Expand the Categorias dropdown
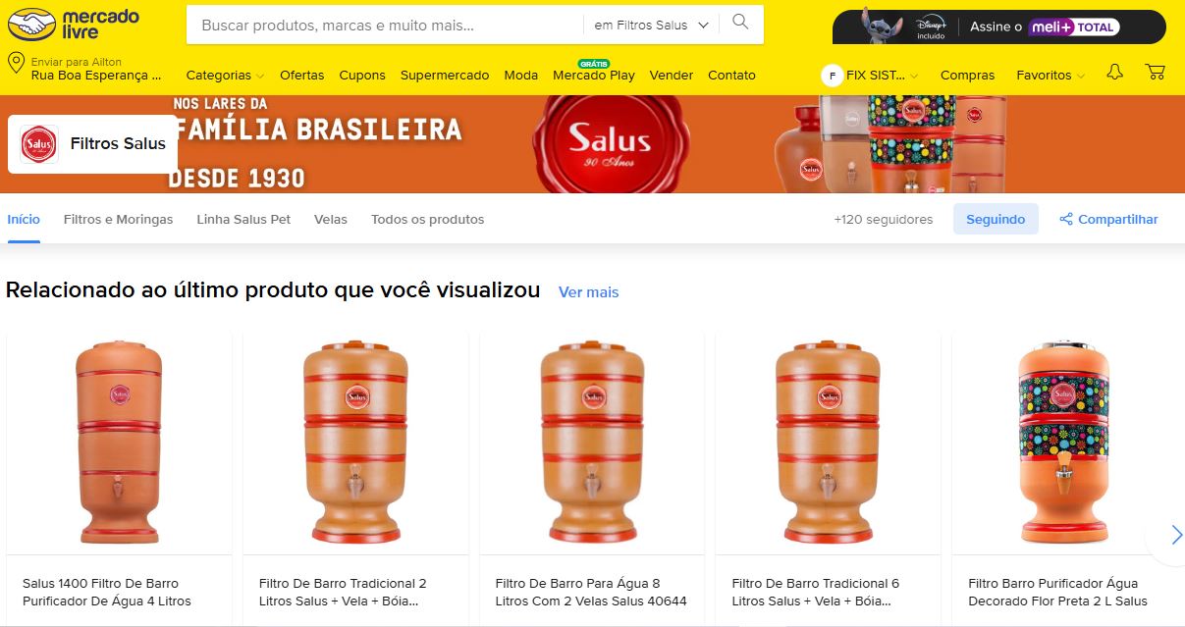Viewport: 1185px width, 627px height. (225, 76)
